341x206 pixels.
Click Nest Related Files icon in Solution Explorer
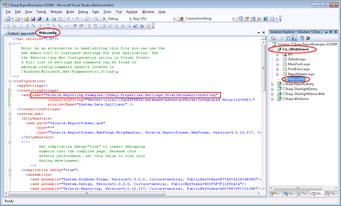[294, 38]
